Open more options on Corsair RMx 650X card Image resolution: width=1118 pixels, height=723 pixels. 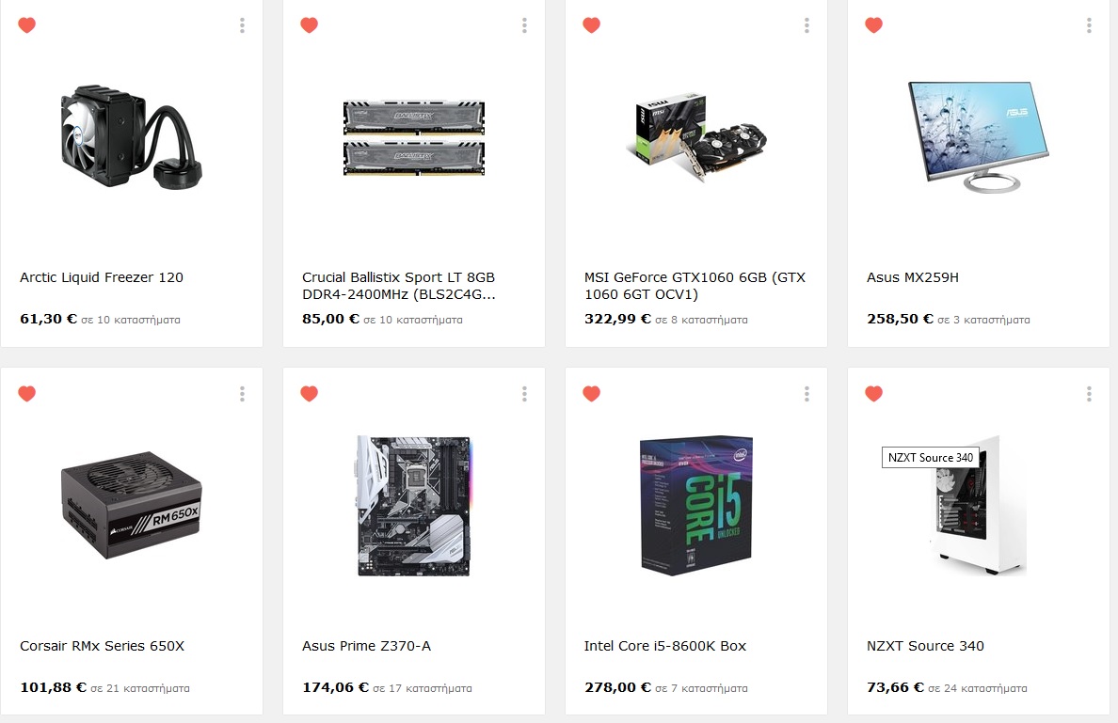[x=243, y=394]
